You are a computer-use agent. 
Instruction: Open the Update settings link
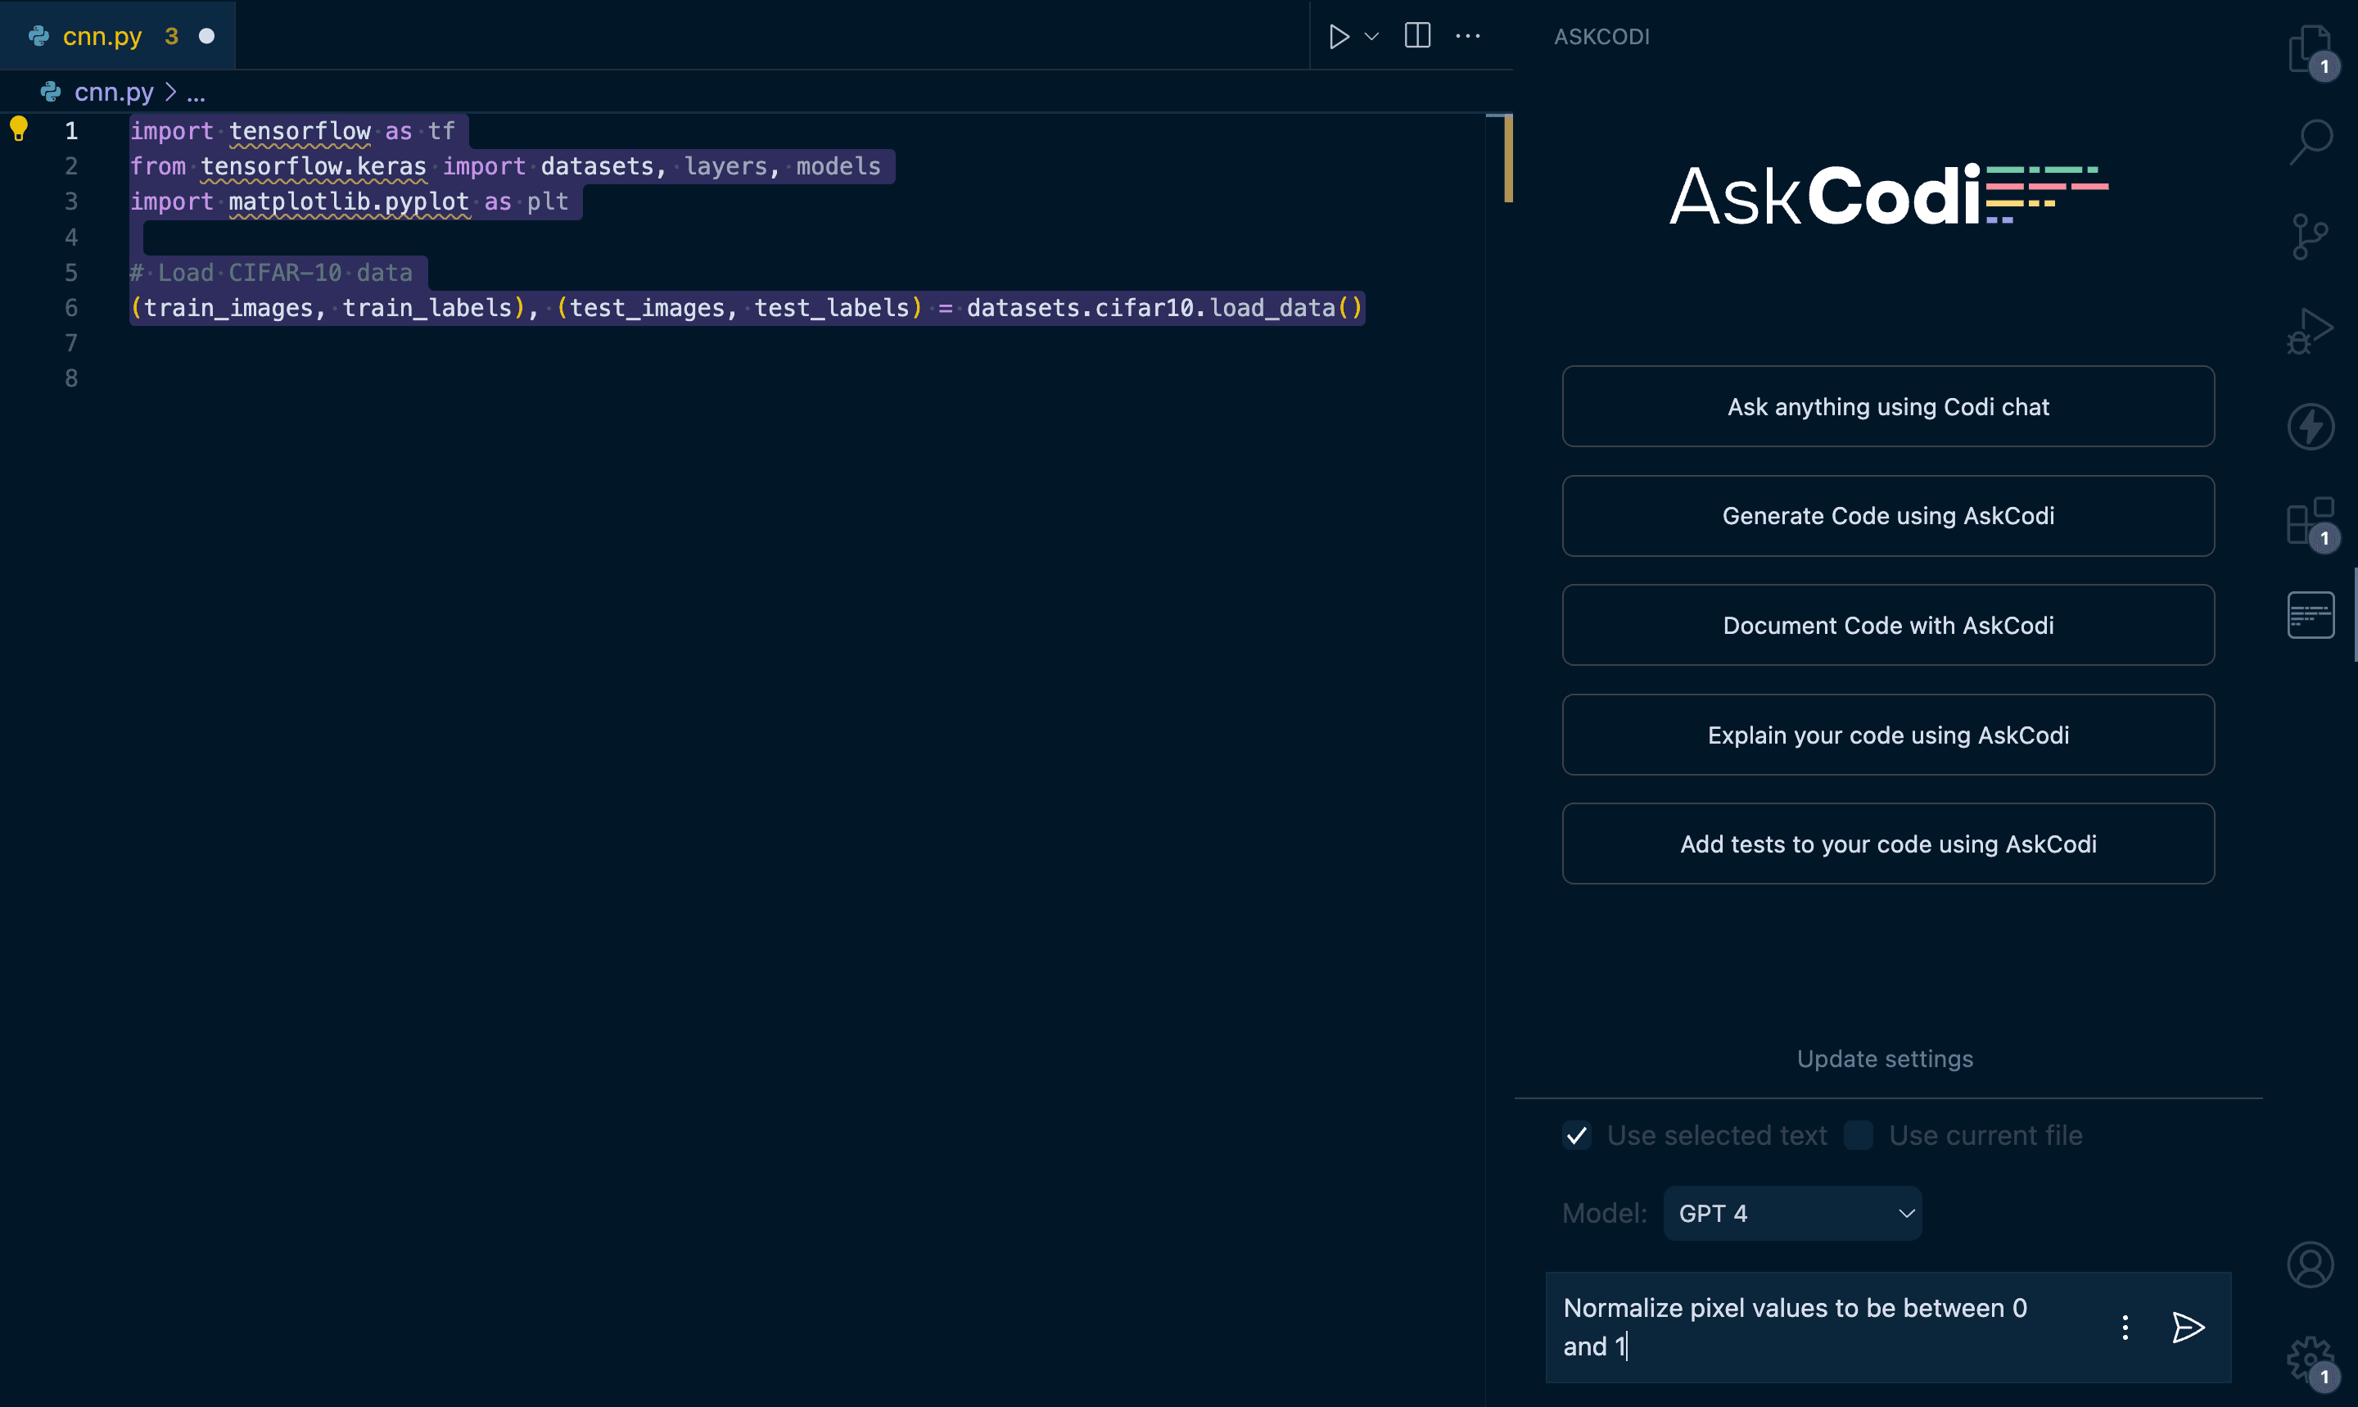[x=1885, y=1059]
